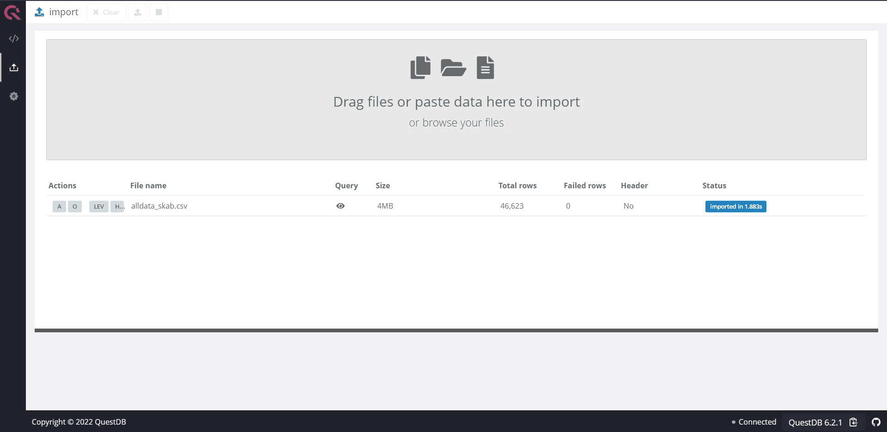
Task: View alldata_skab.csv query with eye icon
Action: click(x=340, y=206)
